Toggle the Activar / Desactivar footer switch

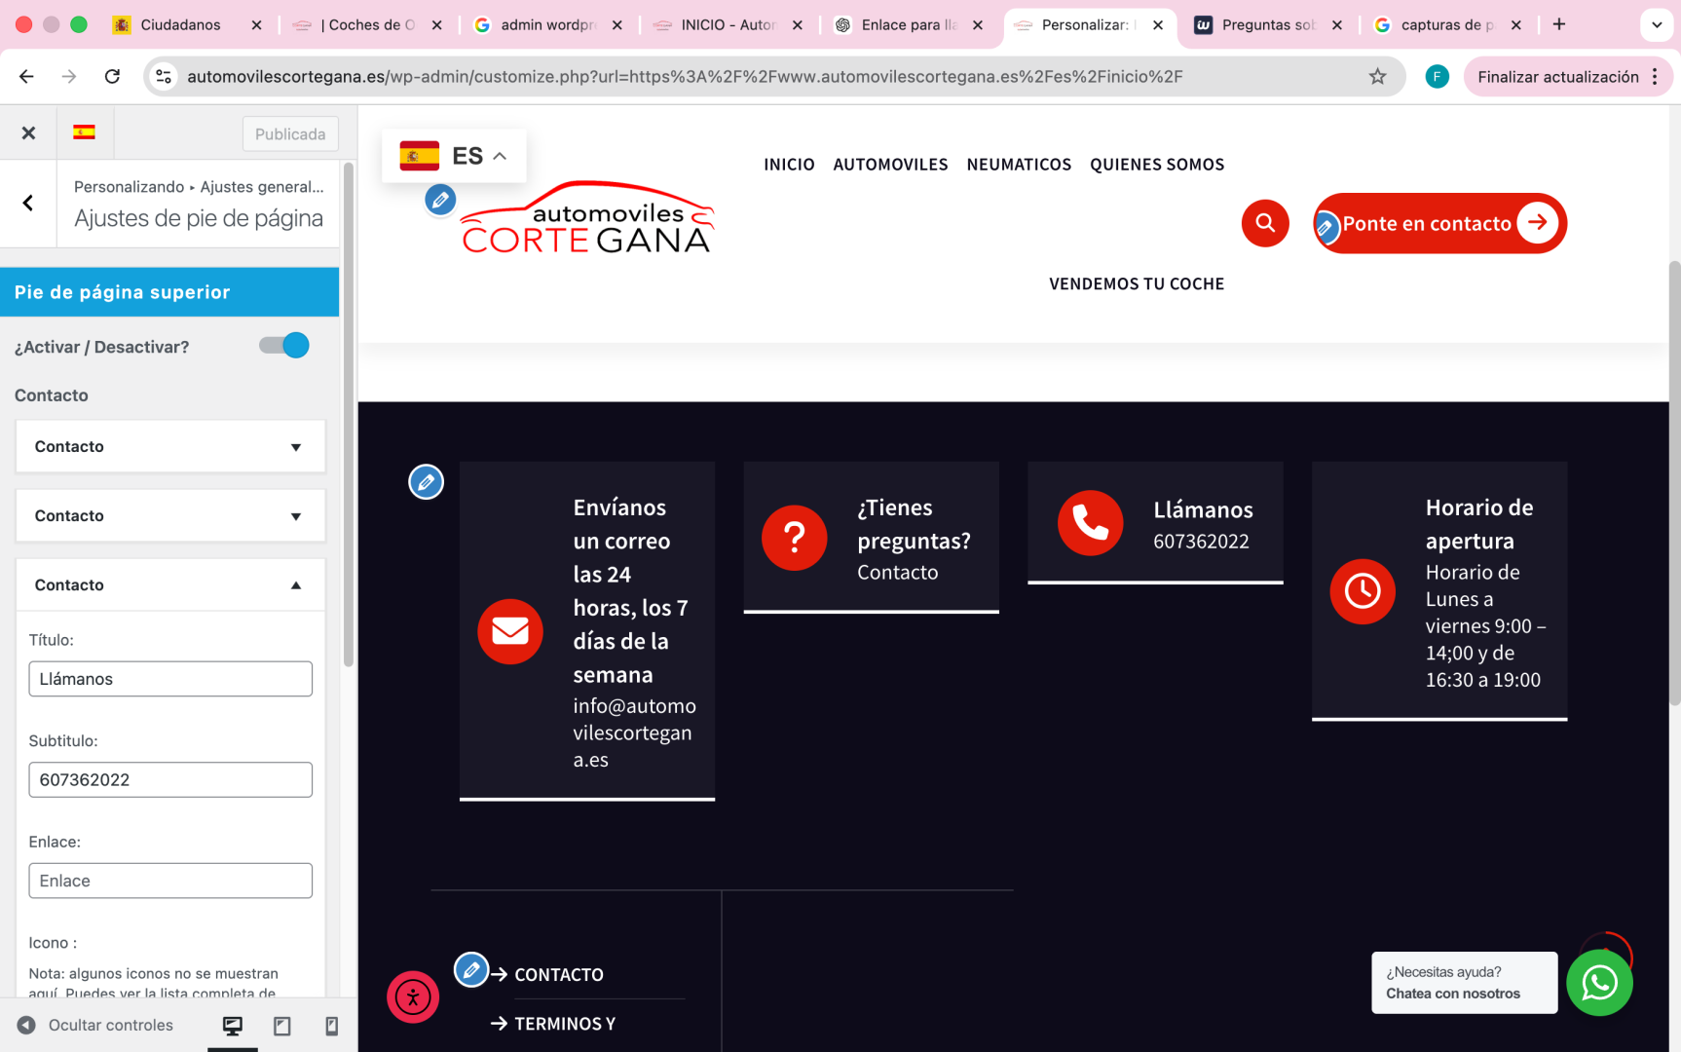pyautogui.click(x=284, y=346)
